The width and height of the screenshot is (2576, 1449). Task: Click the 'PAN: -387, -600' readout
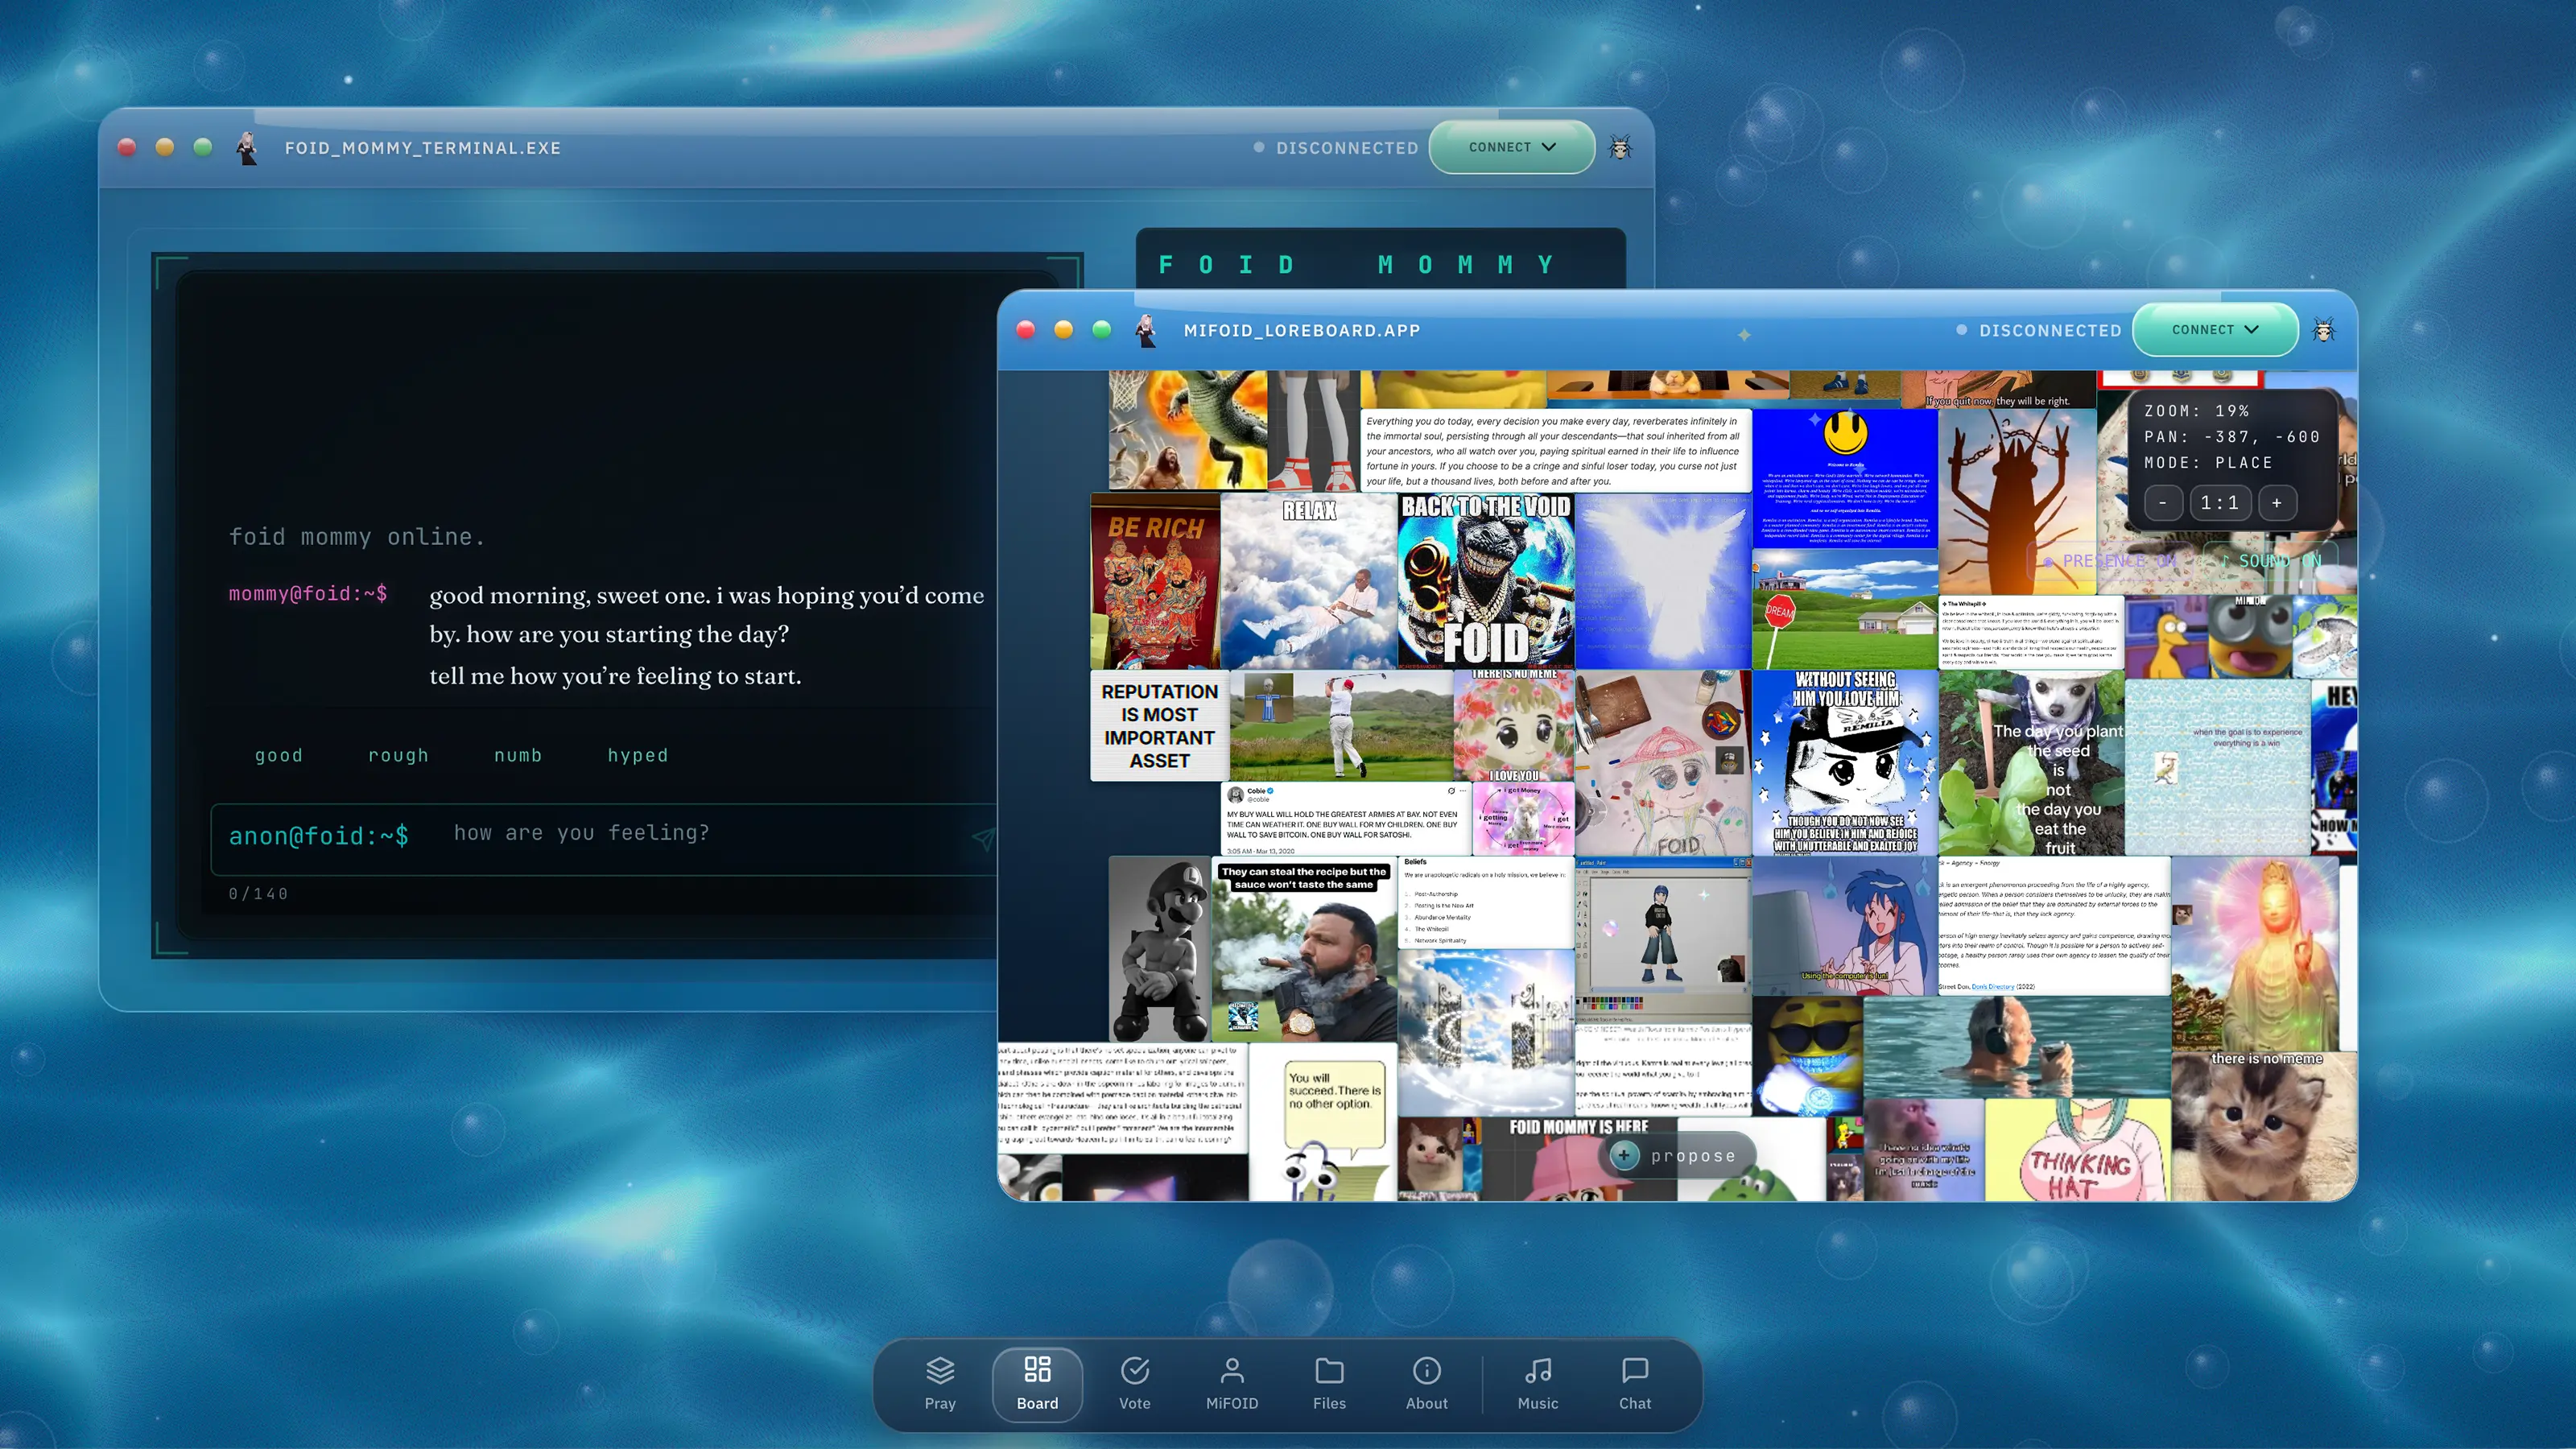[x=2231, y=437]
